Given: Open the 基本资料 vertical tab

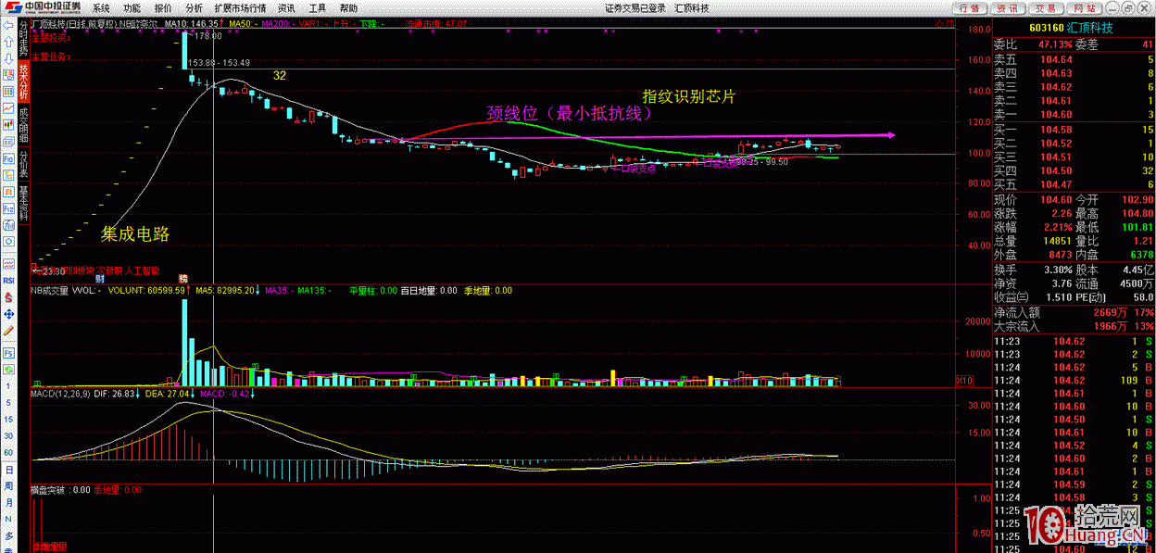Looking at the screenshot, I should [x=23, y=204].
